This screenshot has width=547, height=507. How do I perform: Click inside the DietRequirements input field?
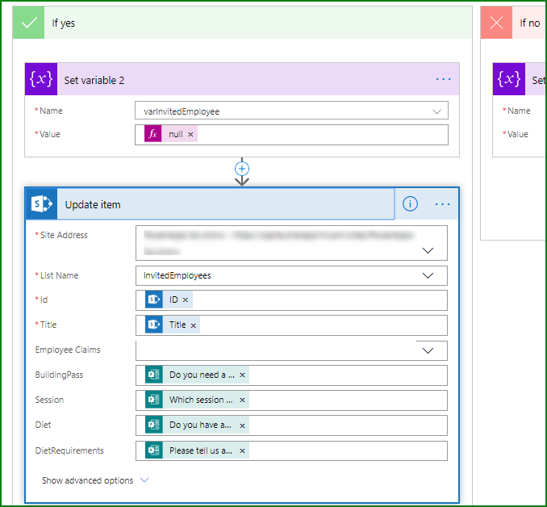point(291,450)
